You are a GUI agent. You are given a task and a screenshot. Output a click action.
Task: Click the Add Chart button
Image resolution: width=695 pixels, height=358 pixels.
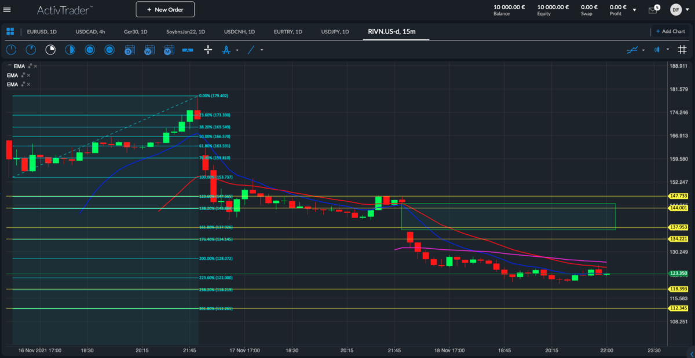(x=671, y=31)
